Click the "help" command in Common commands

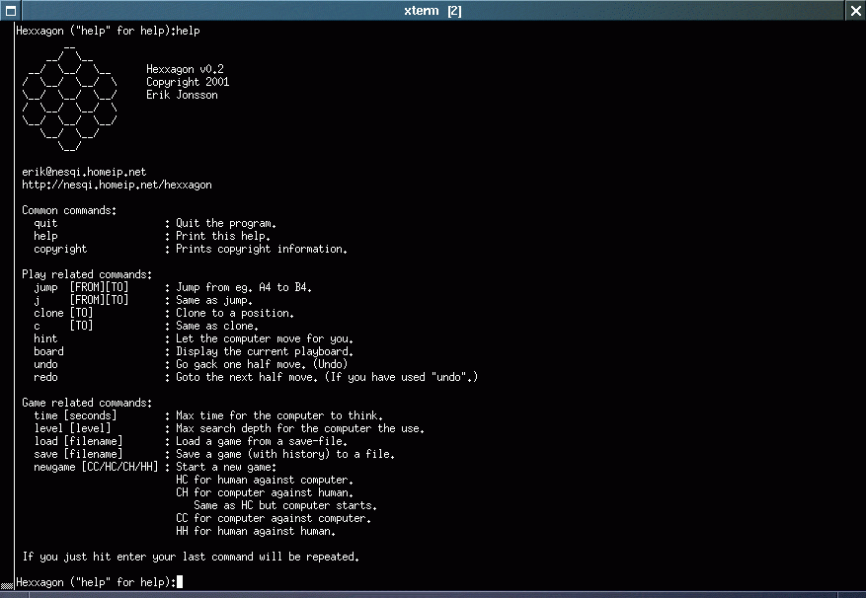pos(45,236)
